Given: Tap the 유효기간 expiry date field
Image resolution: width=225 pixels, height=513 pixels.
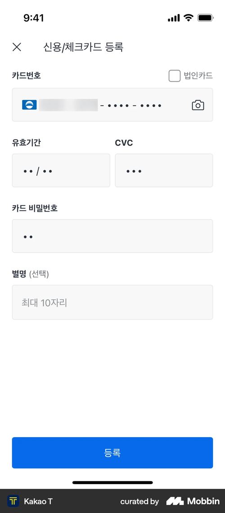Looking at the screenshot, I should (x=61, y=170).
